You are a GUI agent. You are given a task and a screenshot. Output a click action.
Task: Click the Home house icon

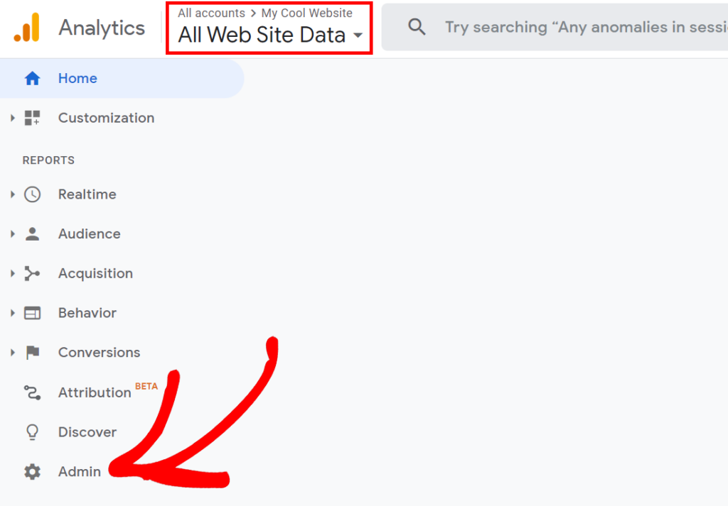click(33, 78)
